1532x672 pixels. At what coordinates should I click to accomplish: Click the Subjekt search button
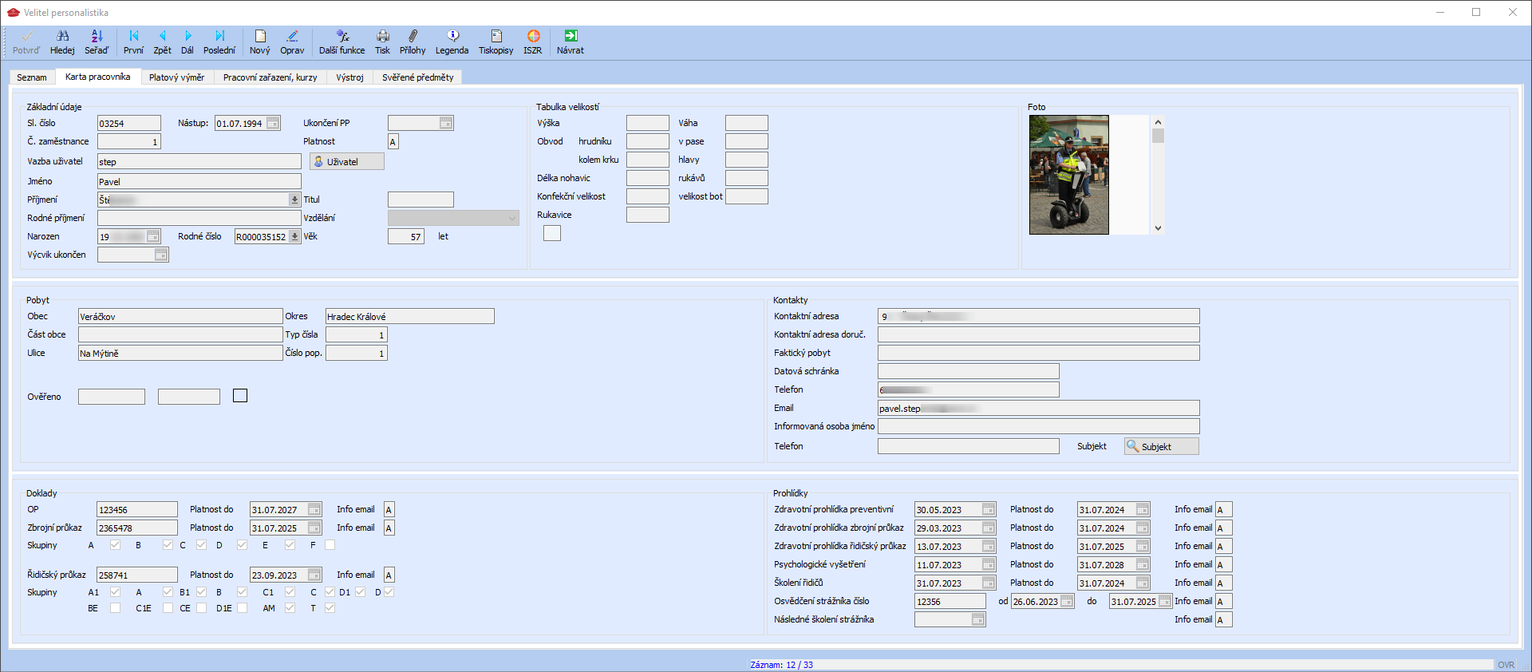click(x=1162, y=446)
